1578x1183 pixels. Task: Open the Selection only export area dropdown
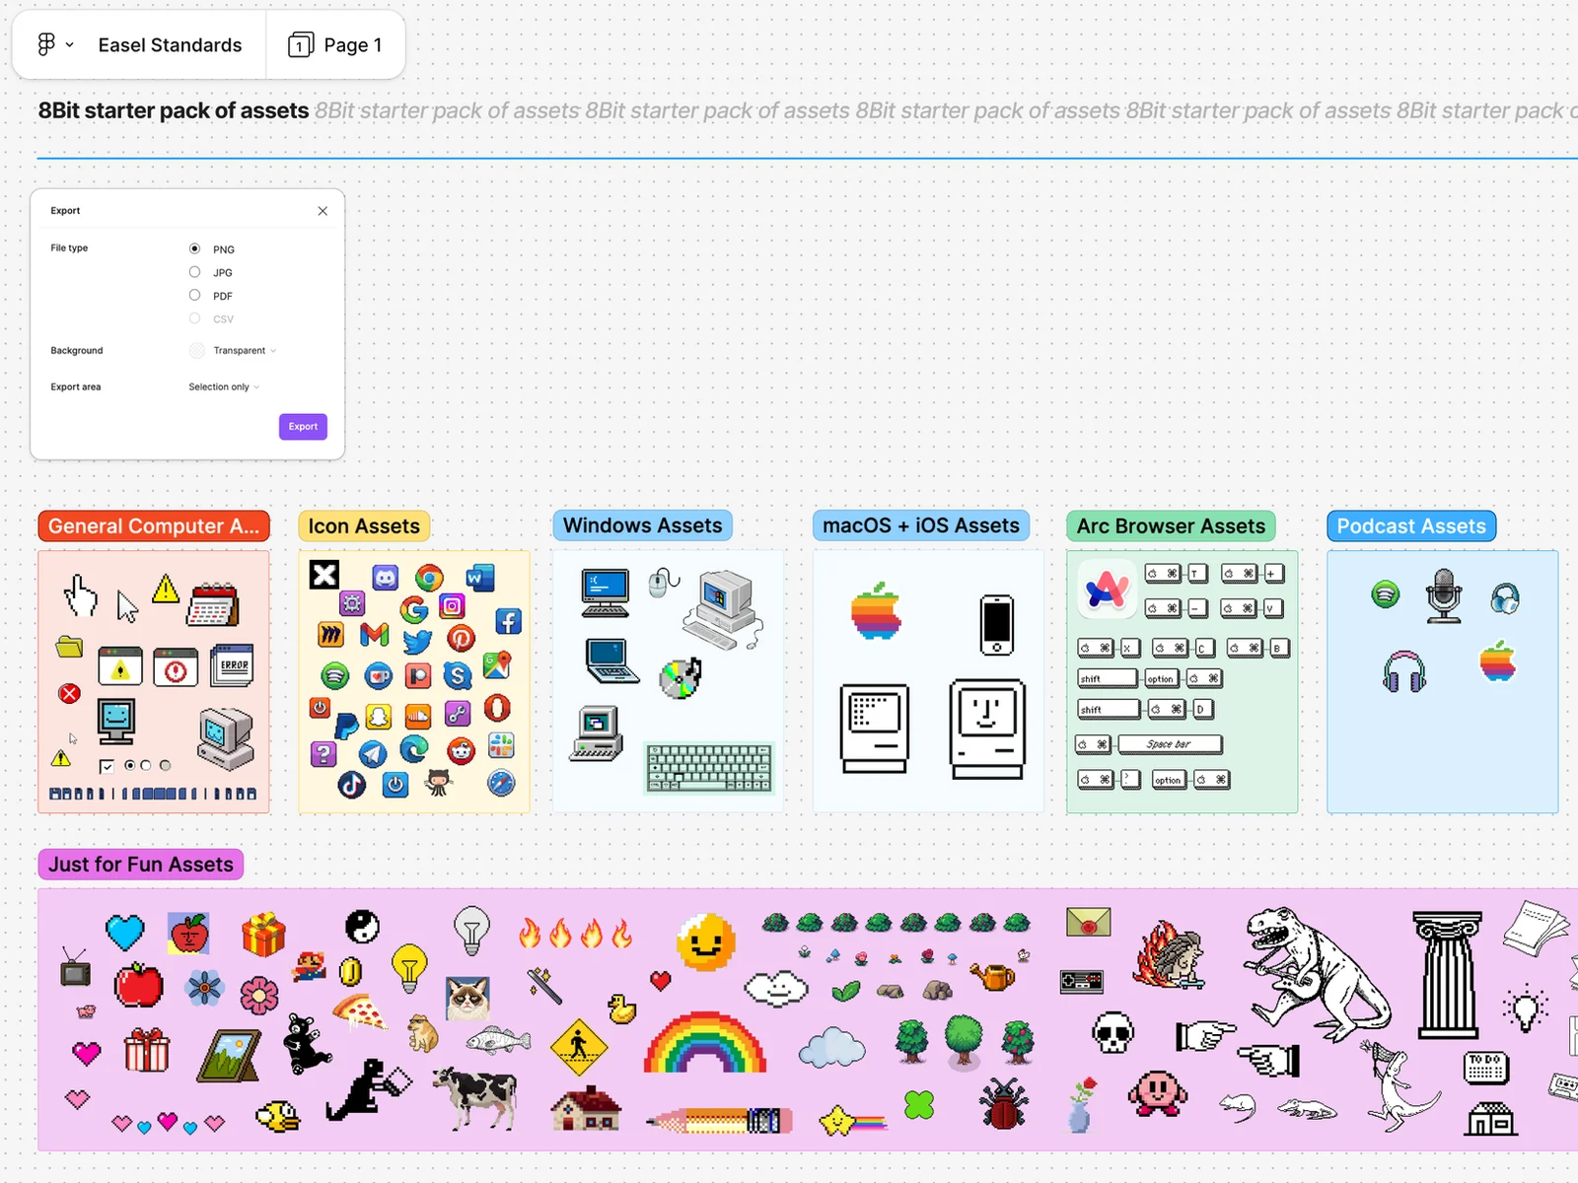point(224,387)
